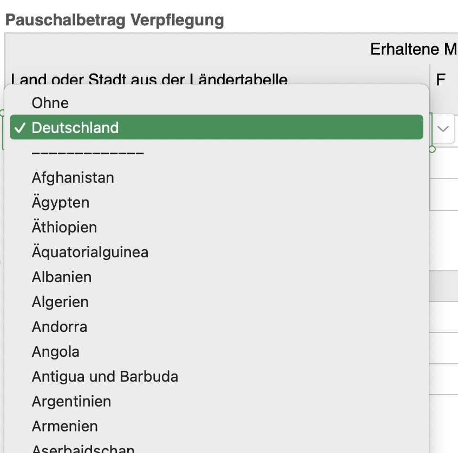Pick Angola from the country dropdown

pos(56,351)
